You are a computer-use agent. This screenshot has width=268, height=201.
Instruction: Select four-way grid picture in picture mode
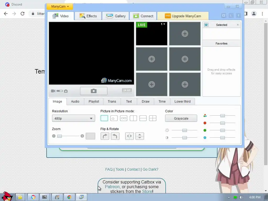(x=153, y=118)
